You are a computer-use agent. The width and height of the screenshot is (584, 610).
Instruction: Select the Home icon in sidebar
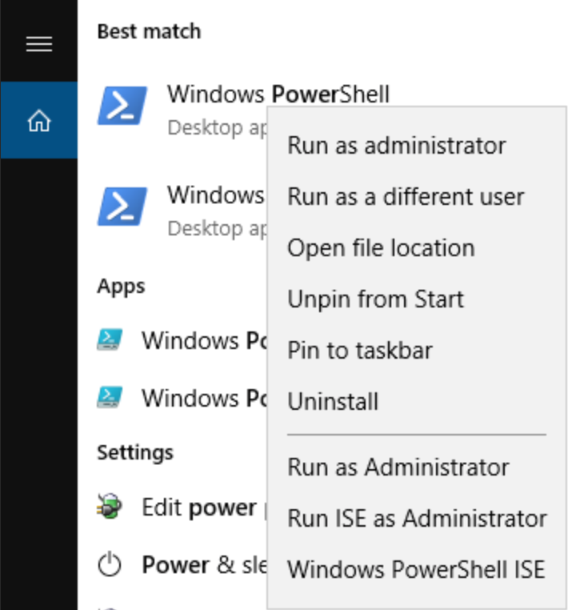(39, 121)
